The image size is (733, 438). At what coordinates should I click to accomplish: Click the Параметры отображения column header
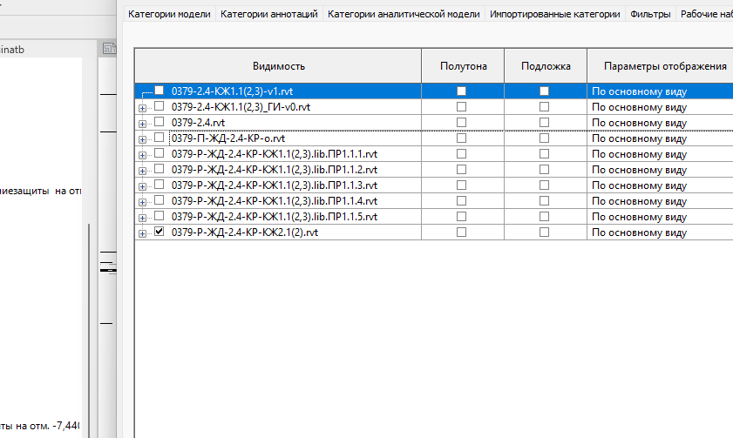(x=660, y=66)
